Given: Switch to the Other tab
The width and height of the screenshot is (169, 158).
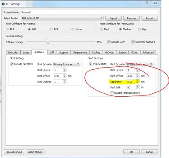Looking at the screenshot, I should [134, 52].
